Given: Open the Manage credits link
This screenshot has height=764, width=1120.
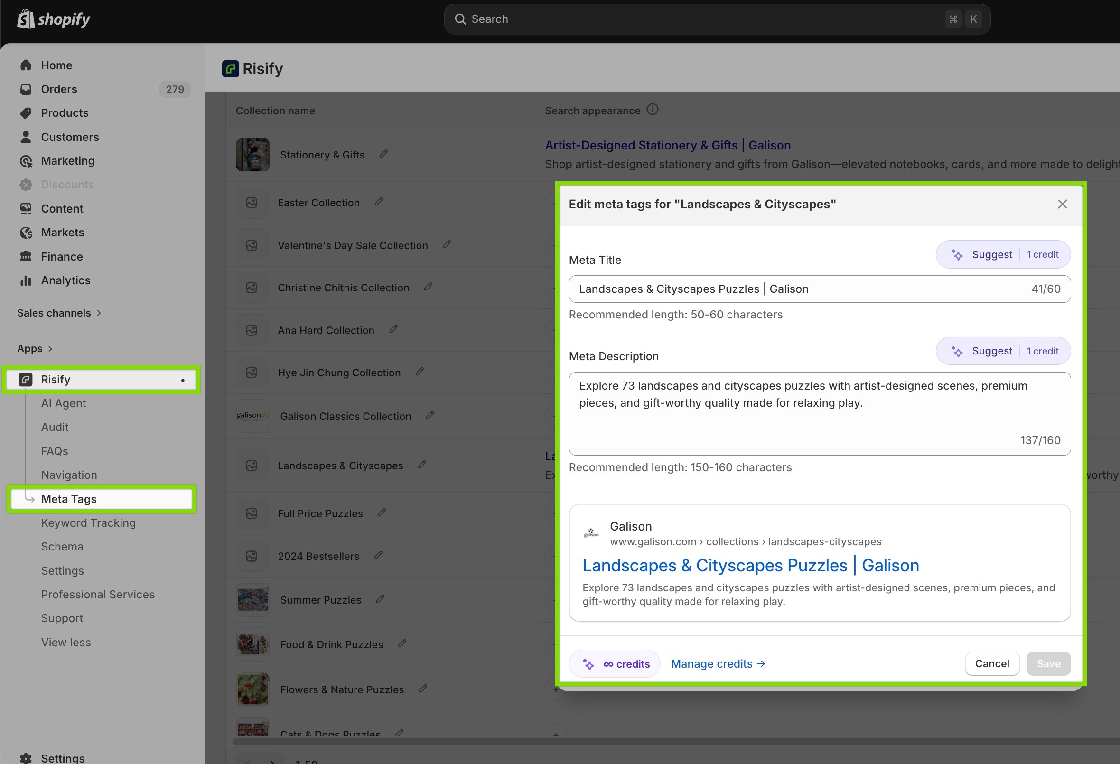Looking at the screenshot, I should pos(718,664).
